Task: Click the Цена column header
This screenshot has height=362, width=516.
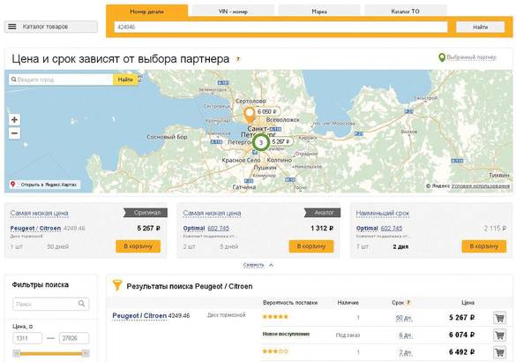Action: point(467,302)
